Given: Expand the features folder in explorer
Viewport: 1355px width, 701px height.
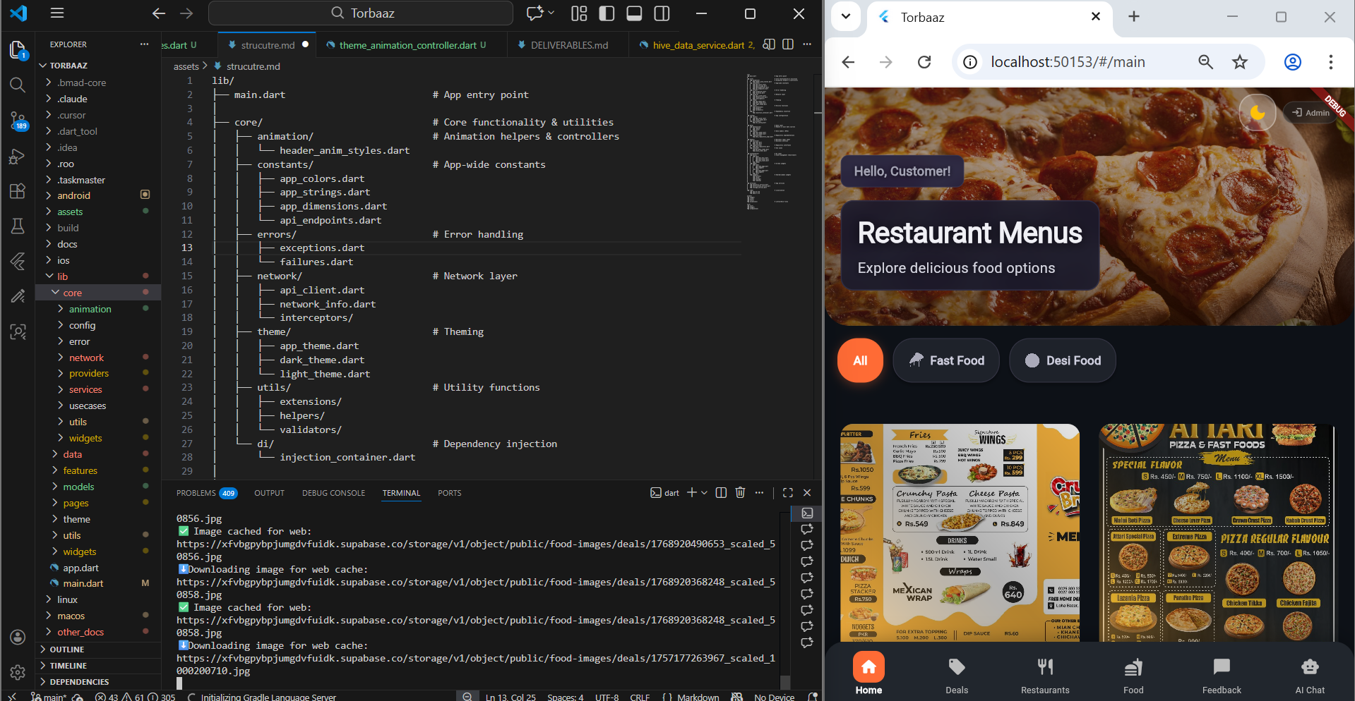Looking at the screenshot, I should (x=80, y=470).
